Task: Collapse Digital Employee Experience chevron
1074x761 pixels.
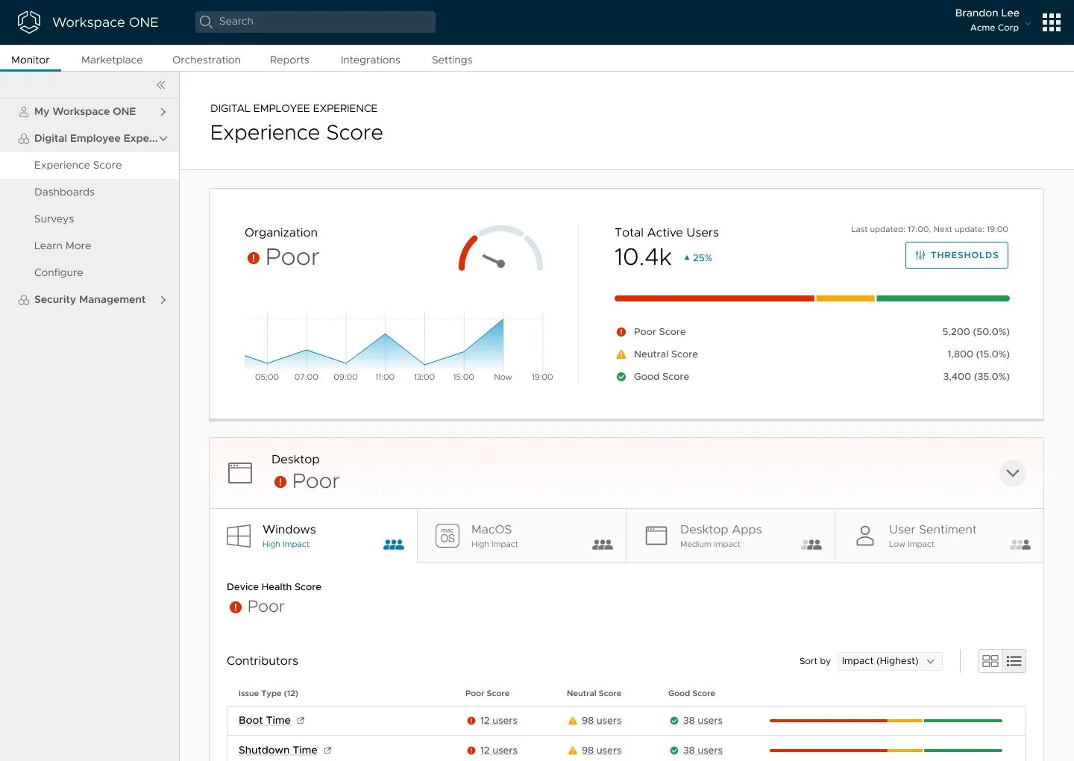Action: point(163,139)
